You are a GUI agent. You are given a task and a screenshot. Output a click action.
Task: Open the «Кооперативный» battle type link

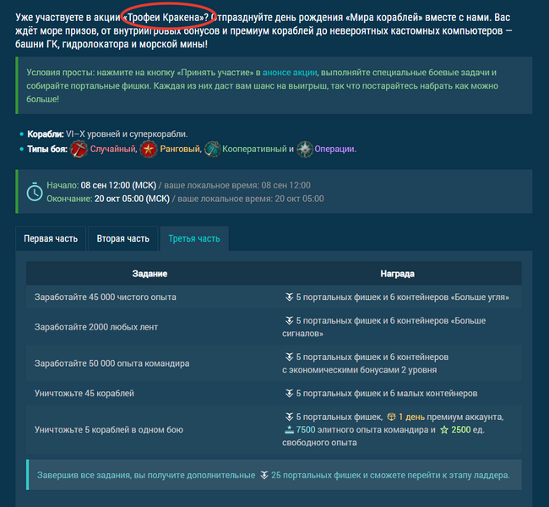coord(256,149)
